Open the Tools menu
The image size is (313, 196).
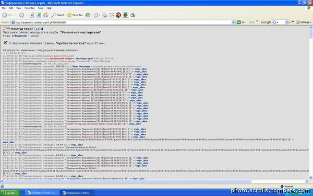coord(41,8)
